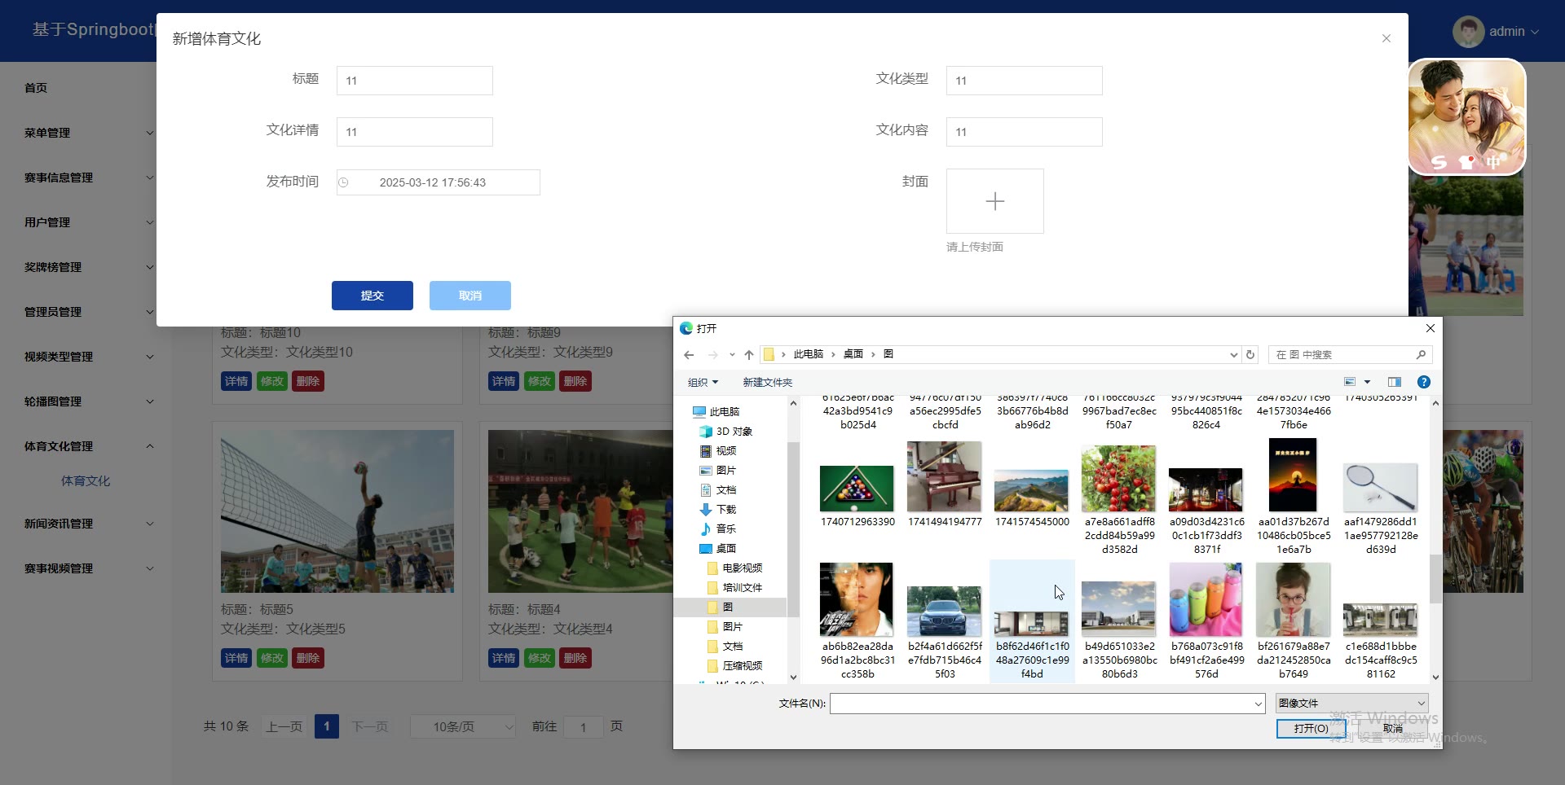
Task: Click the 文件名 input field
Action: (x=1045, y=704)
